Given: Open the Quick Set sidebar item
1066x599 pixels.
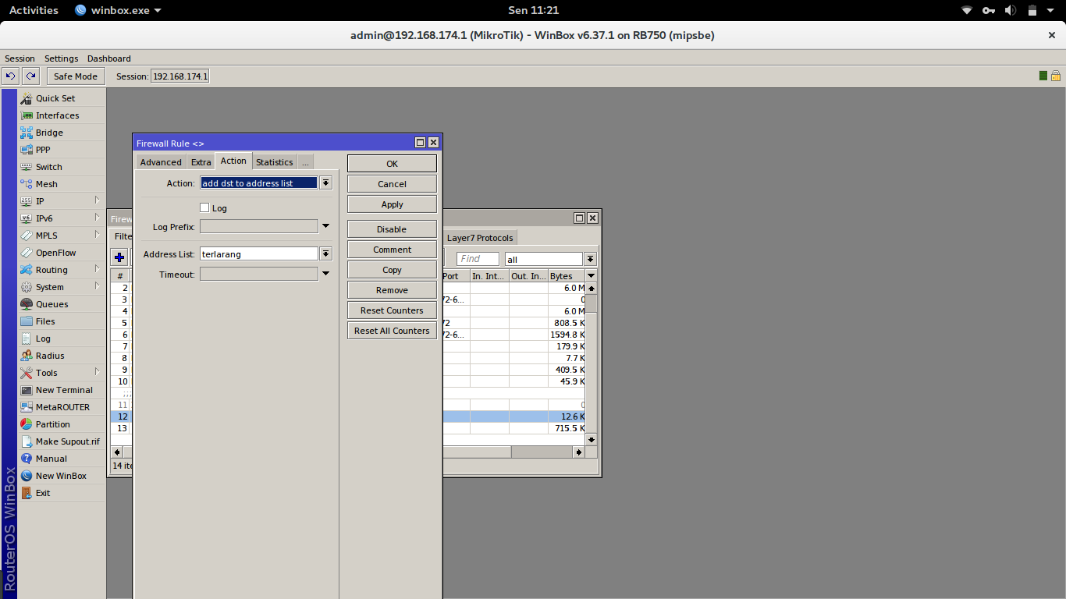Looking at the screenshot, I should click(x=62, y=98).
